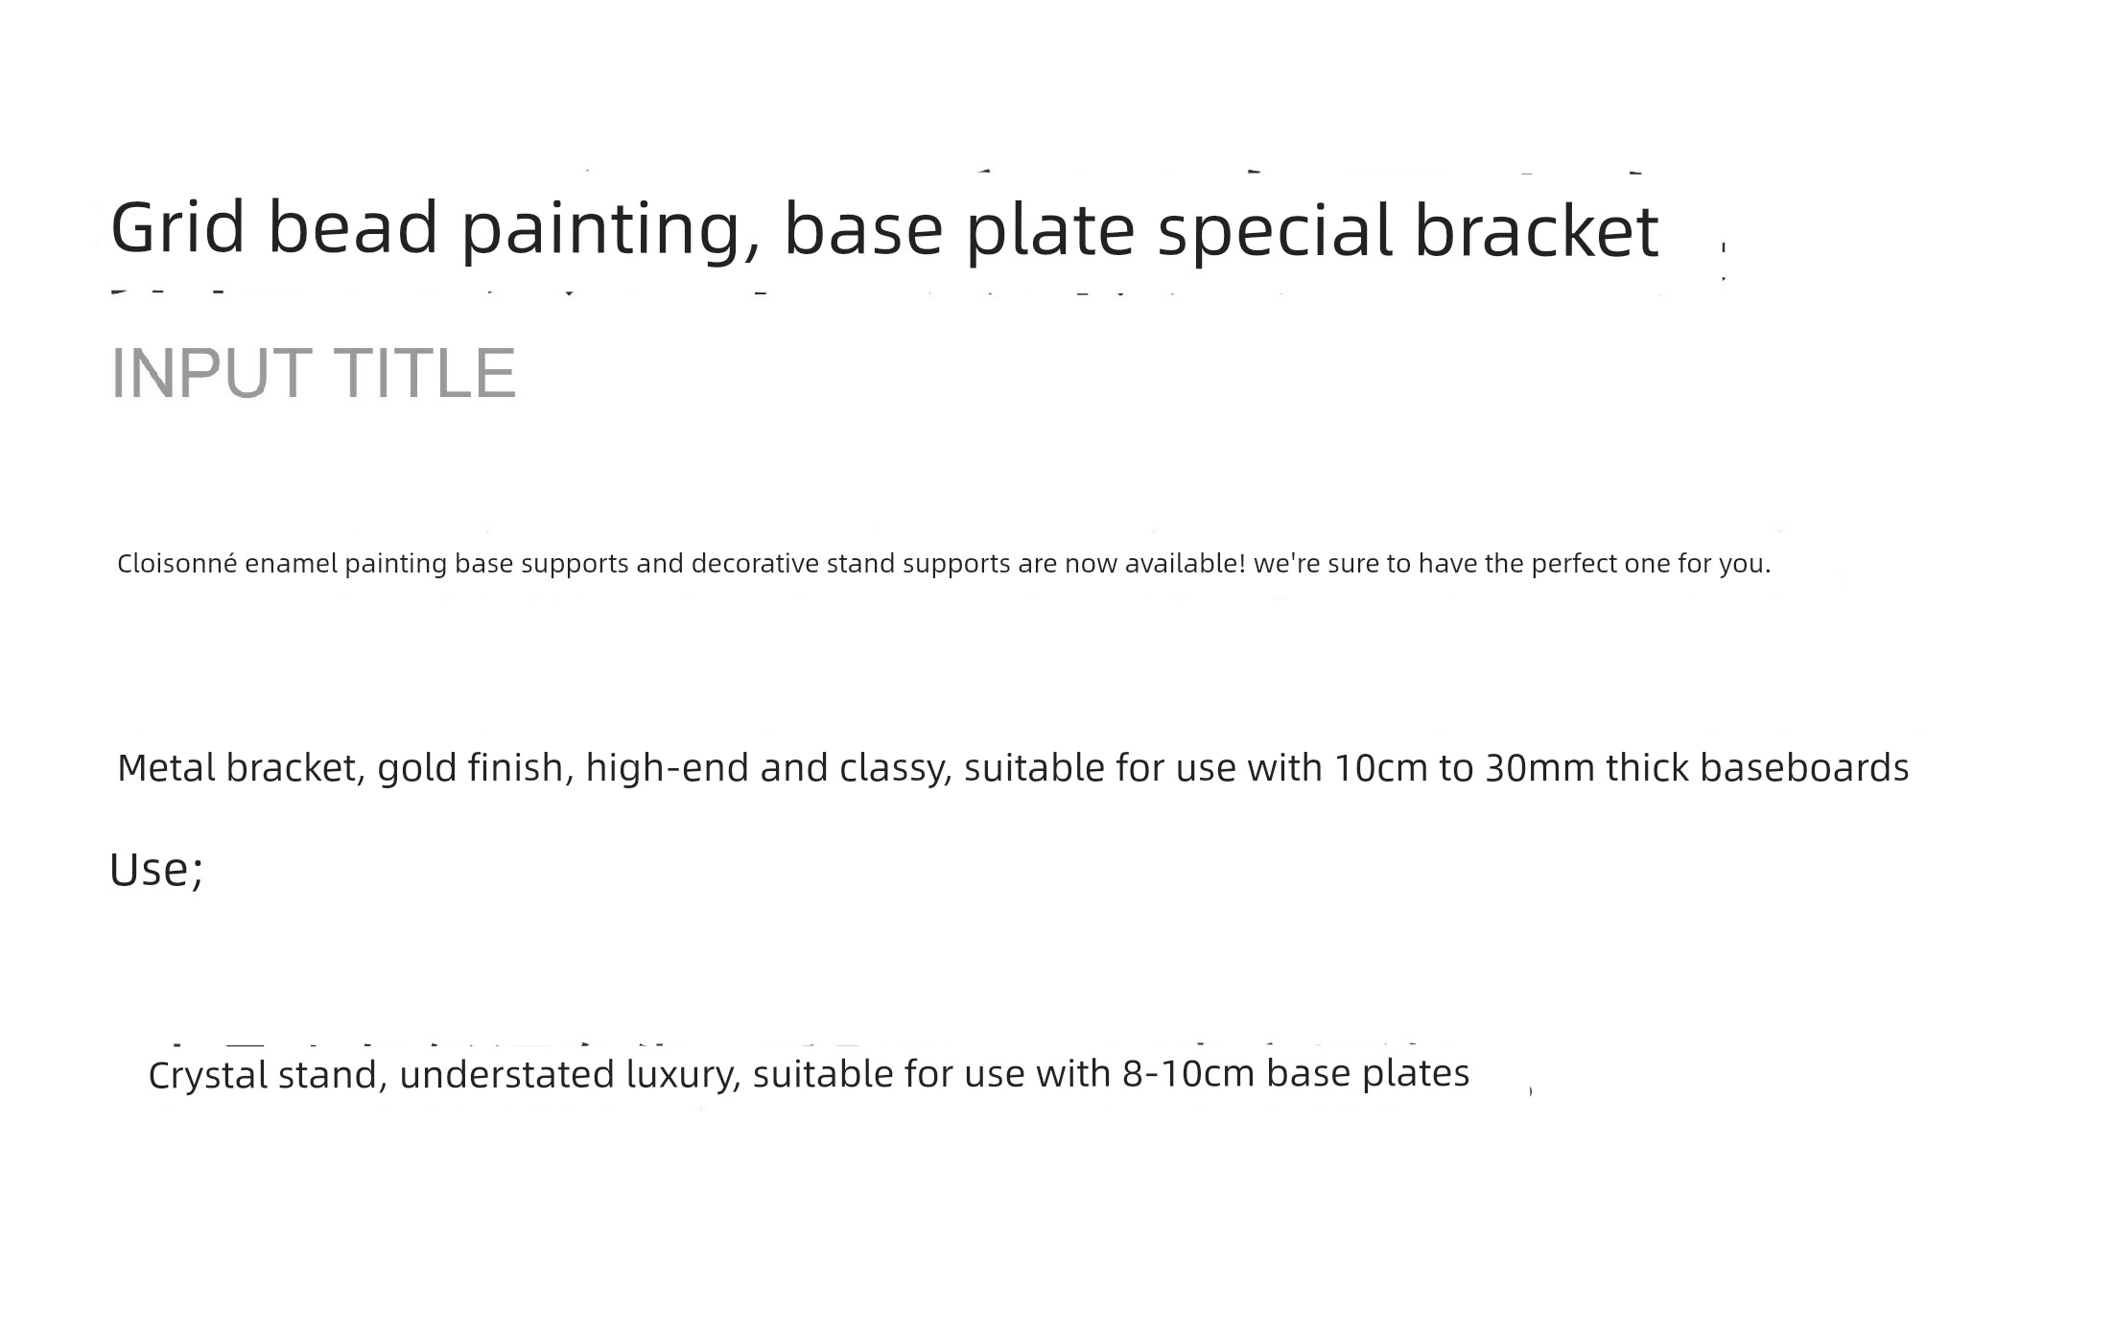Click "base plate" in the main heading
2114x1333 pixels.
pyautogui.click(x=959, y=229)
